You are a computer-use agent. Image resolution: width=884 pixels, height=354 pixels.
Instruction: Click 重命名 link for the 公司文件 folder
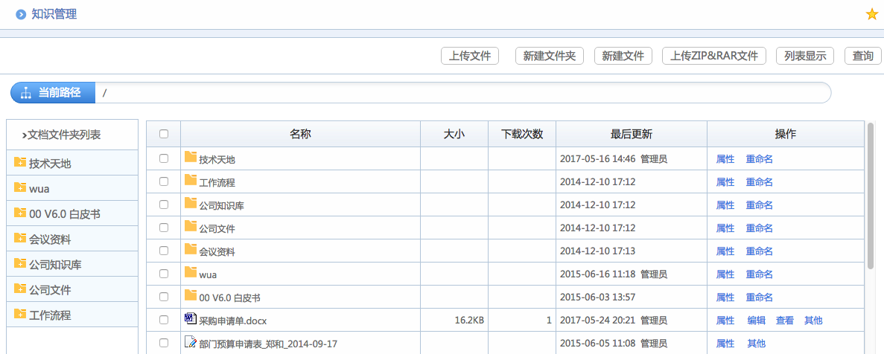tap(759, 228)
